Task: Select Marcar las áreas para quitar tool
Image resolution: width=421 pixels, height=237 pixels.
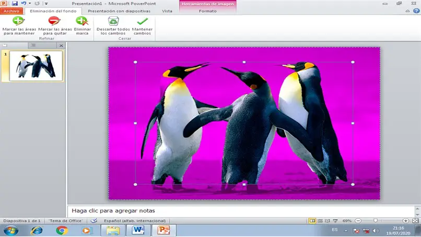Action: click(55, 26)
